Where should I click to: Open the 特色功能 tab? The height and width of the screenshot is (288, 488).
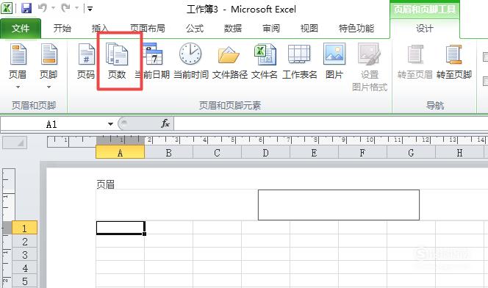coord(356,29)
